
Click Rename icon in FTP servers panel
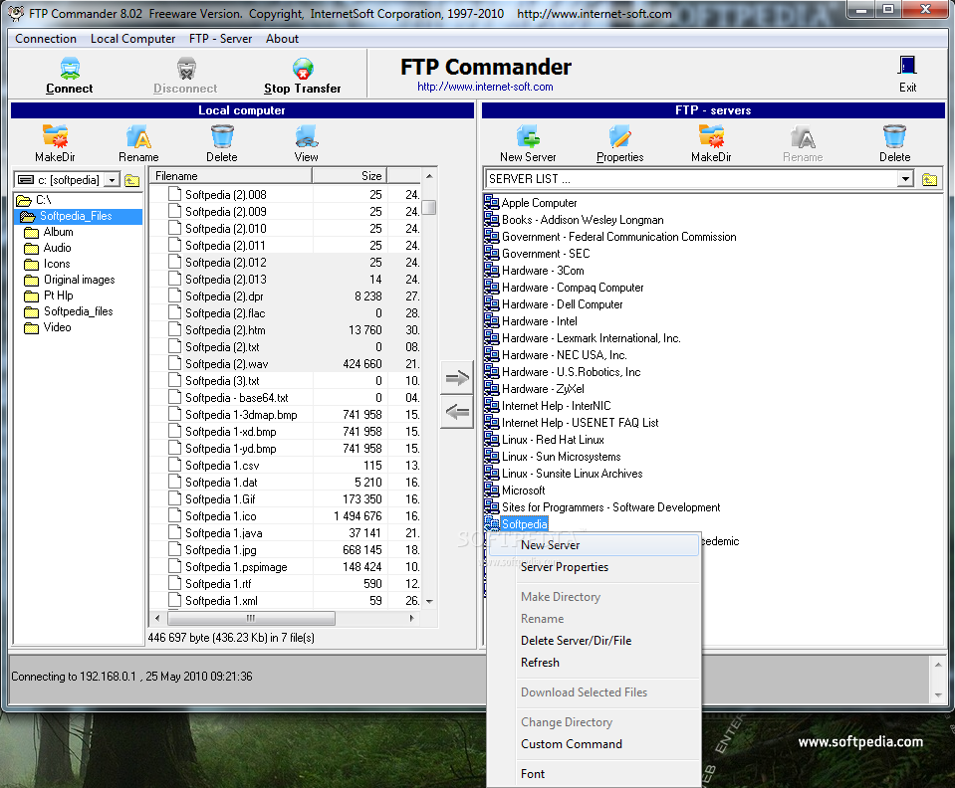click(803, 136)
